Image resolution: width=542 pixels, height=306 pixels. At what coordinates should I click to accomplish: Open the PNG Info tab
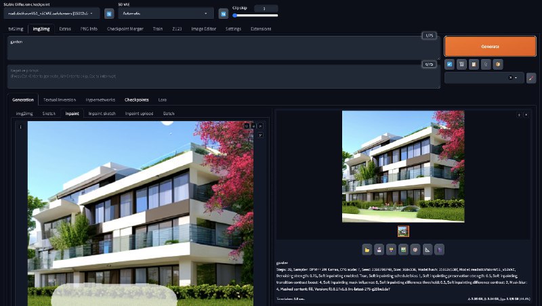tap(89, 29)
